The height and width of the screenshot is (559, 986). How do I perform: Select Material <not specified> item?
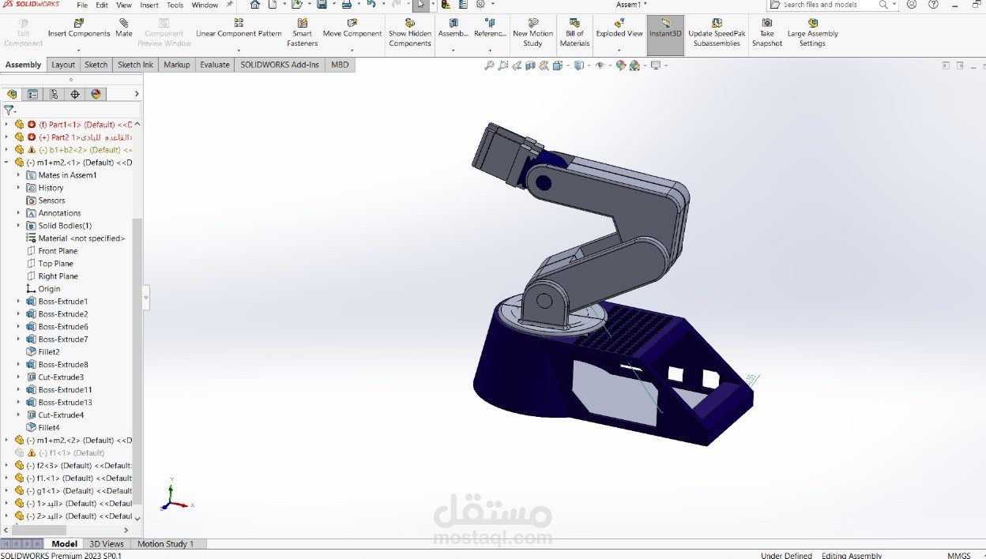pos(81,238)
